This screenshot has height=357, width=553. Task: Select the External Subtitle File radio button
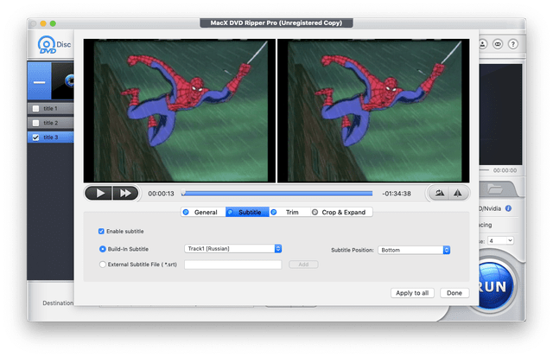tap(103, 265)
